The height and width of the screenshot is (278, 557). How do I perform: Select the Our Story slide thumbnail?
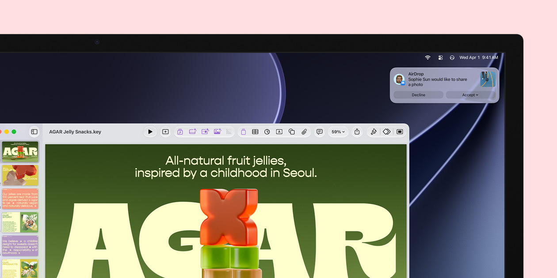20,222
